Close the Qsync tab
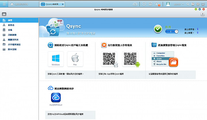 (x=63, y=4)
